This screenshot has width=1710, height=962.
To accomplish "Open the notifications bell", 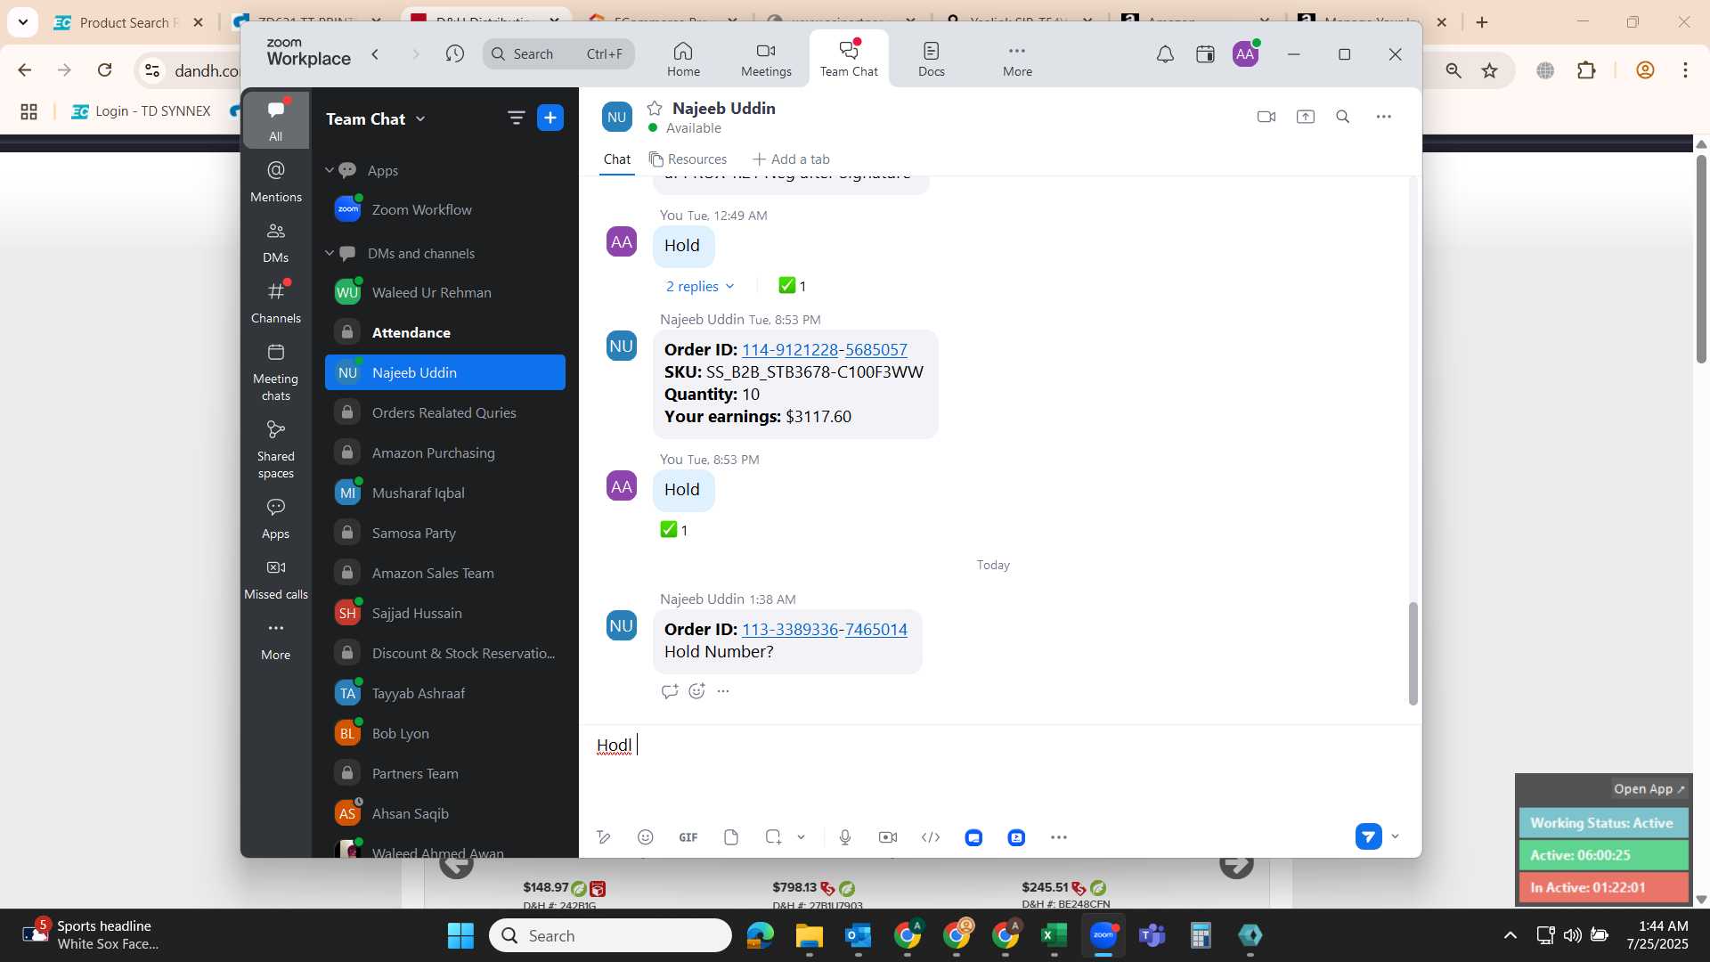I will [1165, 54].
